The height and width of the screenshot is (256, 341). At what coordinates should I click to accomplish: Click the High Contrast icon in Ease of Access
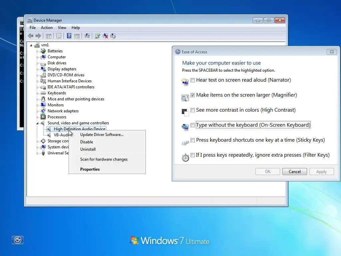185,112
